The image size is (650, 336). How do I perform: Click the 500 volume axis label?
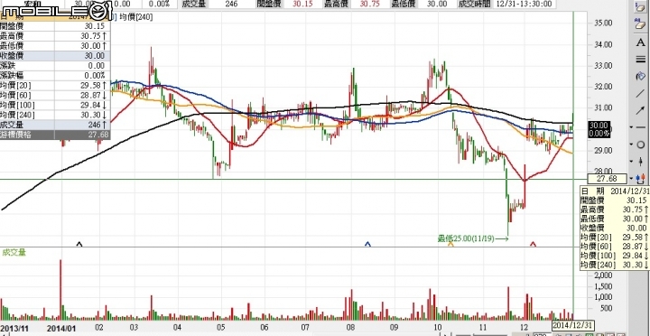tap(607, 308)
